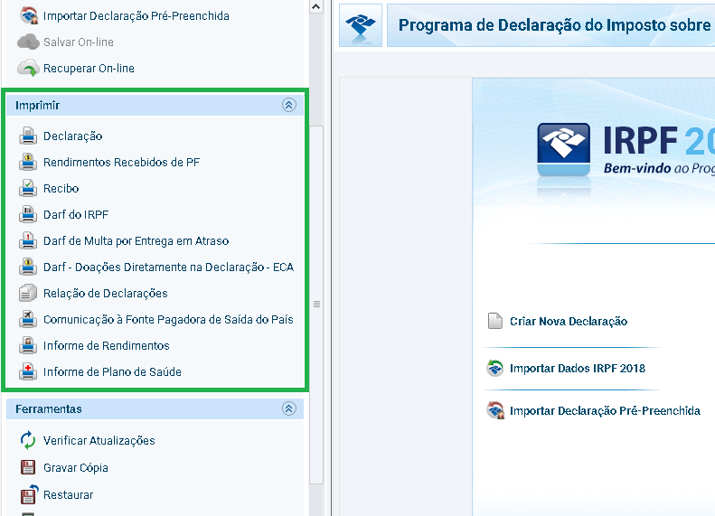Image resolution: width=715 pixels, height=516 pixels.
Task: Click the main panel Importar Declaração Pré-Preenchida icon
Action: pos(495,410)
